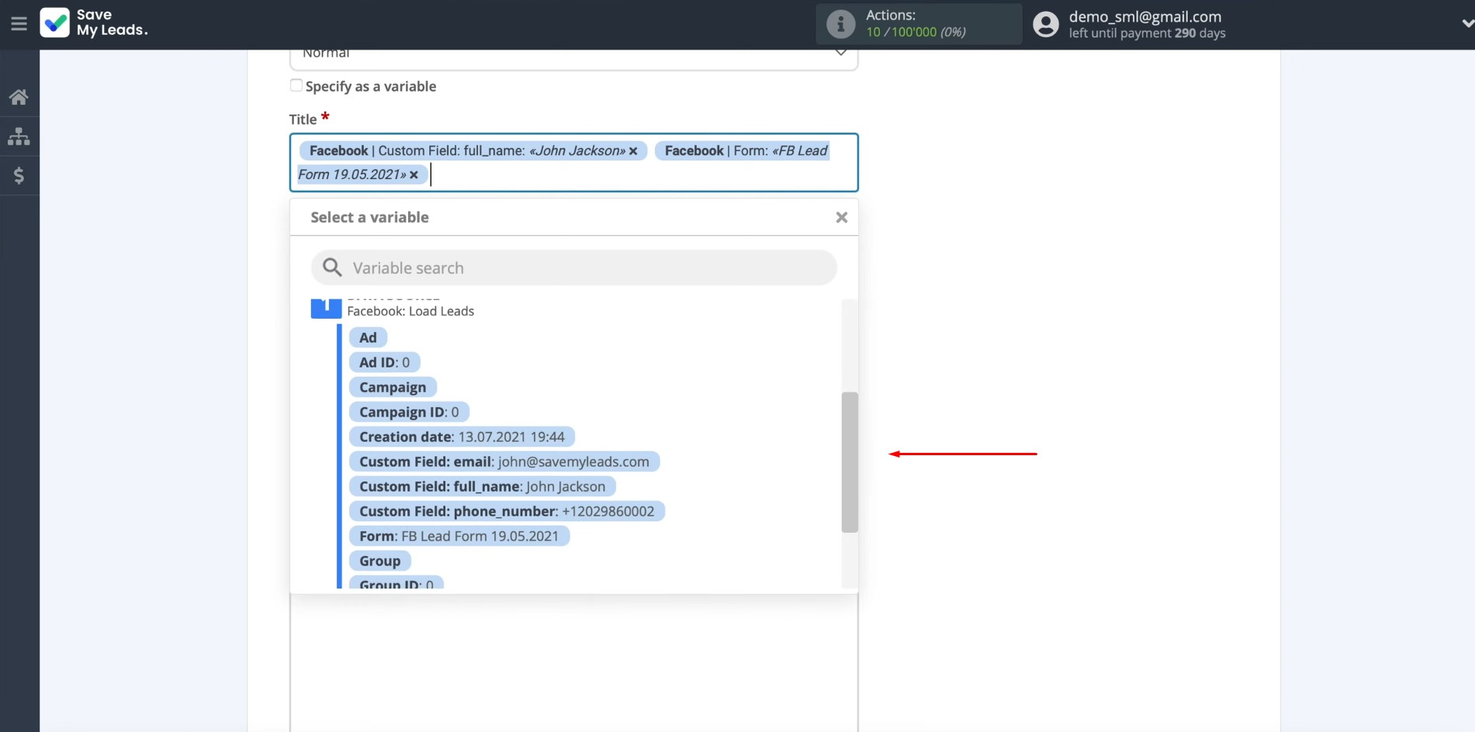Click the Facebook: Load Leads source header
Image resolution: width=1475 pixels, height=732 pixels.
(x=410, y=311)
